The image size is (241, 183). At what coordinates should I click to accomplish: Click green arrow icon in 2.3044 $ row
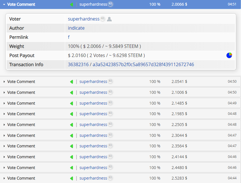click(x=71, y=136)
